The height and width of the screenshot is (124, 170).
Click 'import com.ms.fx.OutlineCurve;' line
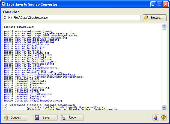[x=28, y=59]
